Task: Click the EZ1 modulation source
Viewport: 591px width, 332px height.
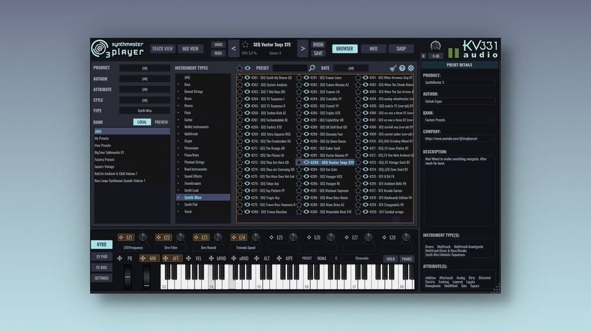Action: (x=126, y=237)
